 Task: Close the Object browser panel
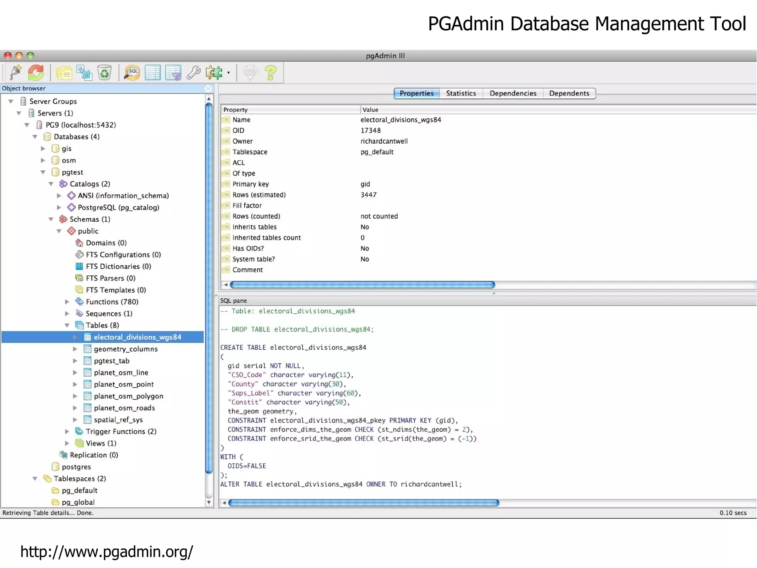pos(208,88)
